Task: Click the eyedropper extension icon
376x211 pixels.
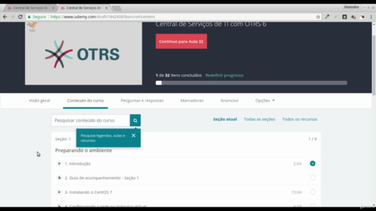Action: [x=327, y=17]
